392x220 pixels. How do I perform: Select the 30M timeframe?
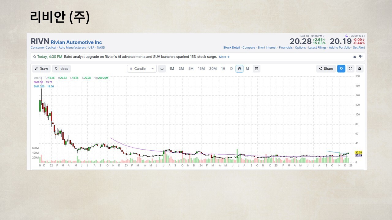[213, 69]
